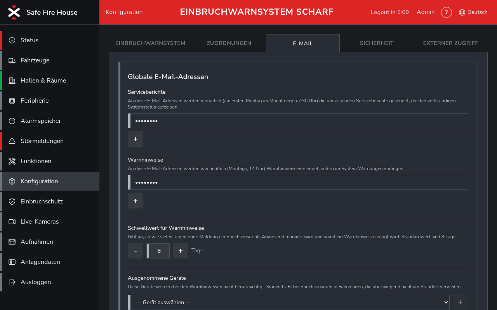Click the Hallen & Räume building icon
Screen dimensions: 497x310
(12, 81)
